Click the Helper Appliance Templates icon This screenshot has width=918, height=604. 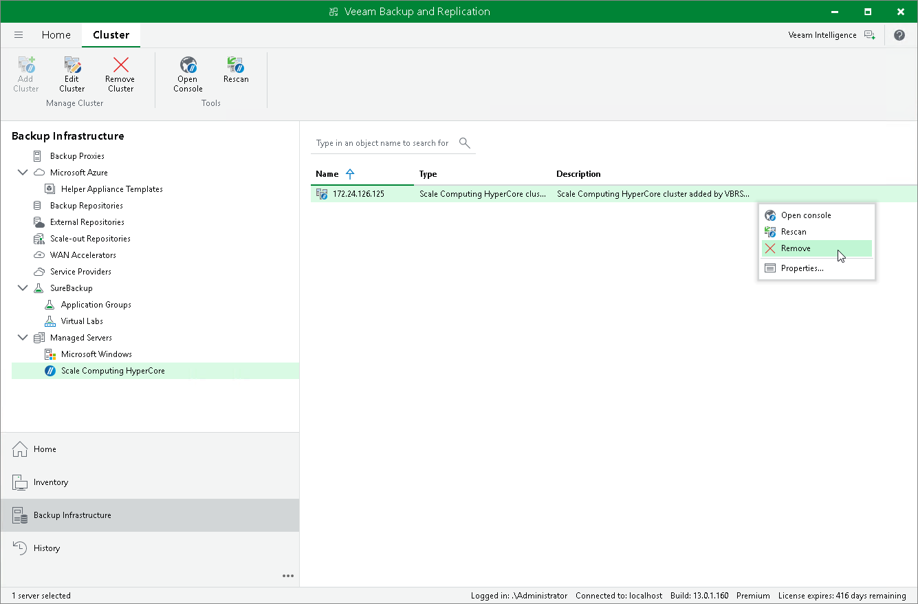click(x=50, y=189)
